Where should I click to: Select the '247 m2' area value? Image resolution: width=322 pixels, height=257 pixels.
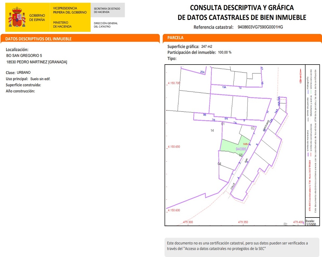tap(207, 47)
